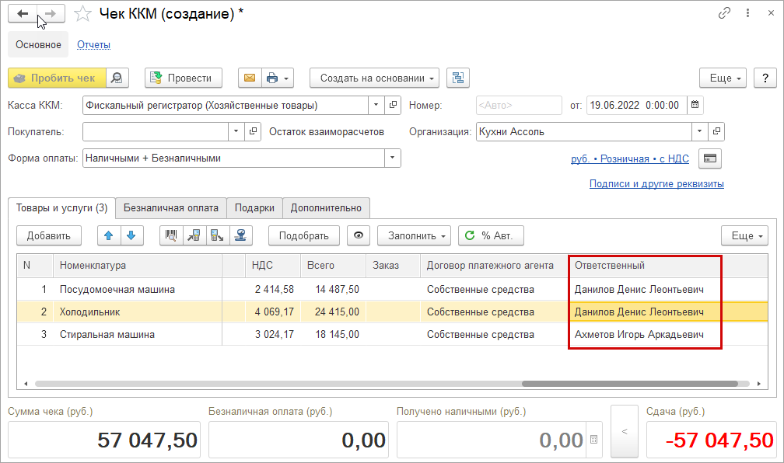Click the Подобрать button
Screen dimensions: 784x463
303,235
